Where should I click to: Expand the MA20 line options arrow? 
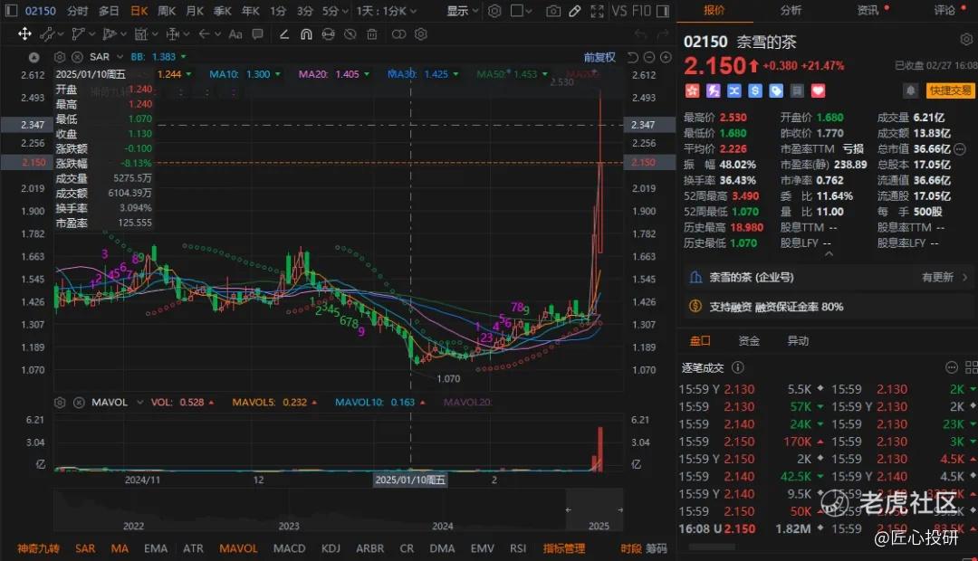[367, 75]
